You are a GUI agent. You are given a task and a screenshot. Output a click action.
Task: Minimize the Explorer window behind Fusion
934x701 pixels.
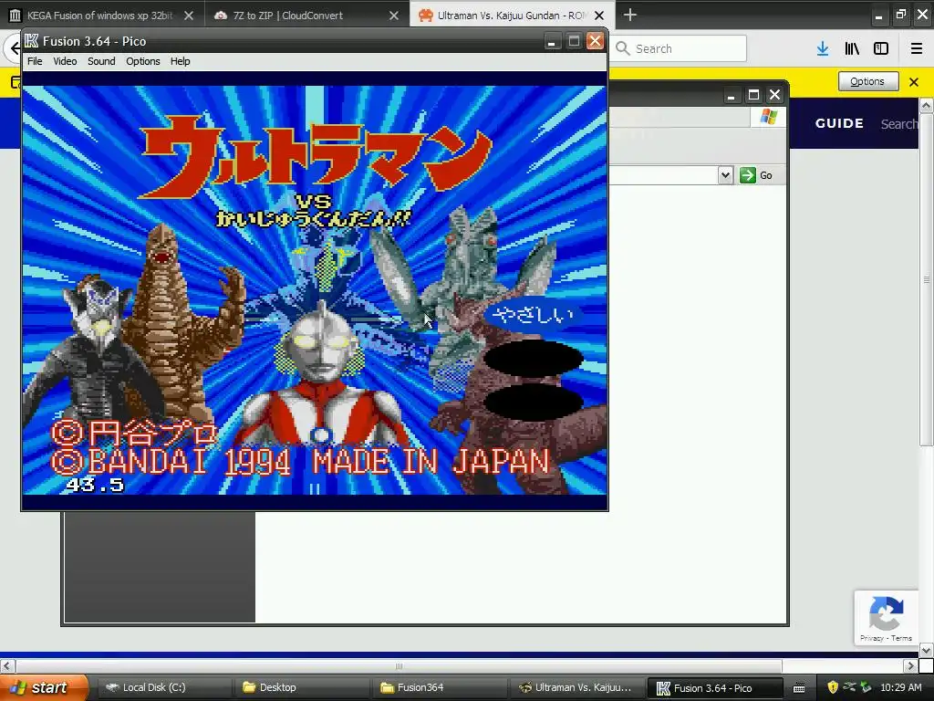(731, 95)
